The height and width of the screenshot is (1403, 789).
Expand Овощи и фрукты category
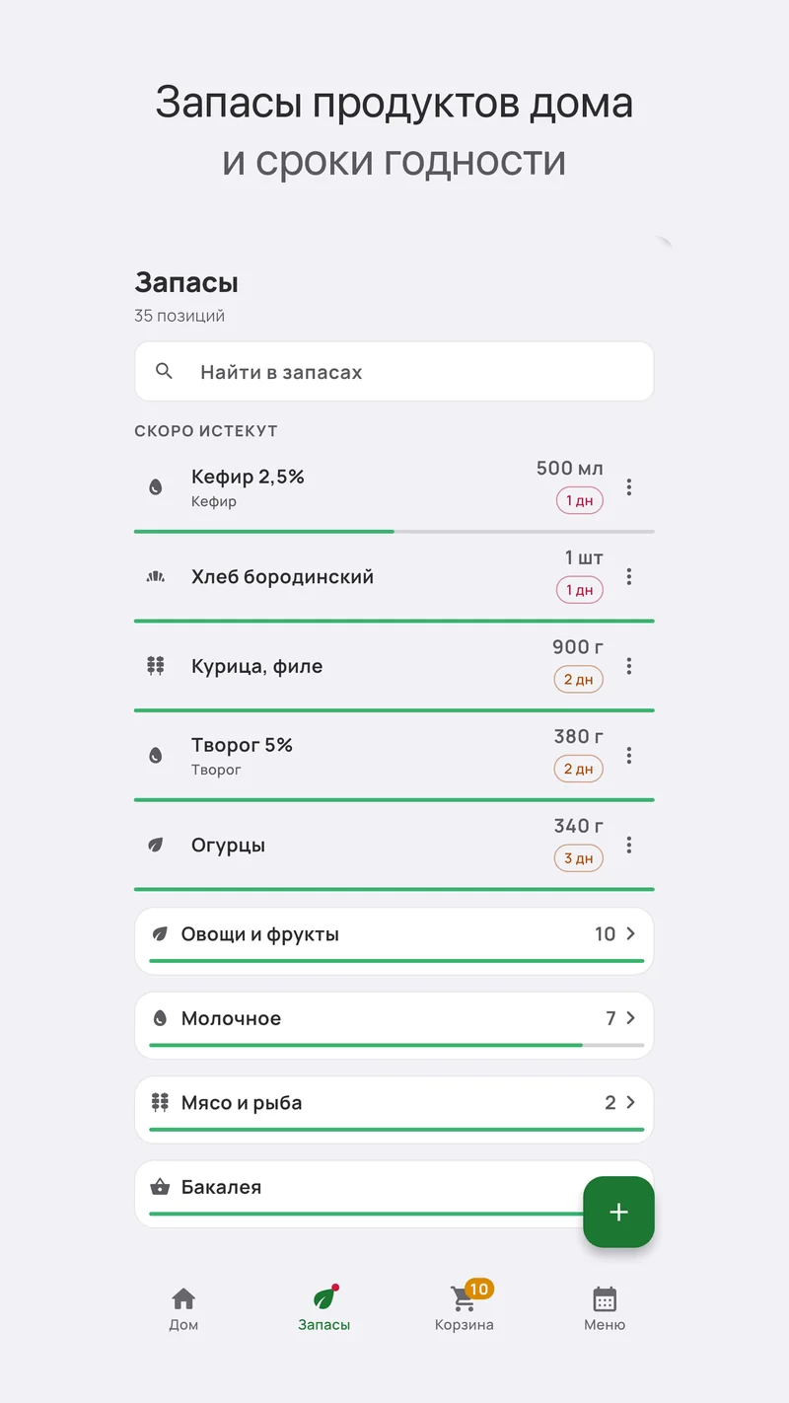pyautogui.click(x=394, y=941)
